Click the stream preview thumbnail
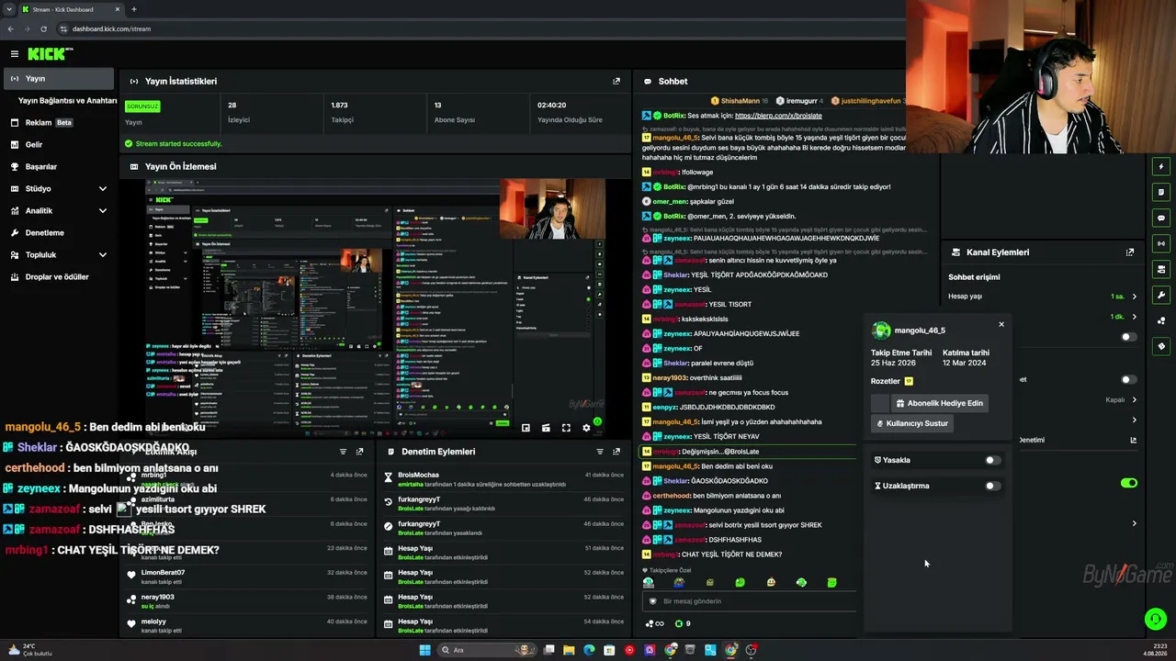The width and height of the screenshot is (1176, 661). [x=376, y=308]
